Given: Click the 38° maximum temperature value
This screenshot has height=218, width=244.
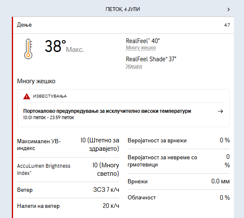Looking at the screenshot, I should pos(55,46).
